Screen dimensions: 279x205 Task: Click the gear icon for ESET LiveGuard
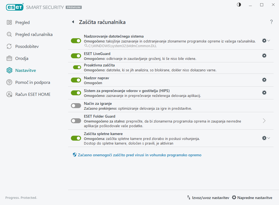(x=264, y=56)
